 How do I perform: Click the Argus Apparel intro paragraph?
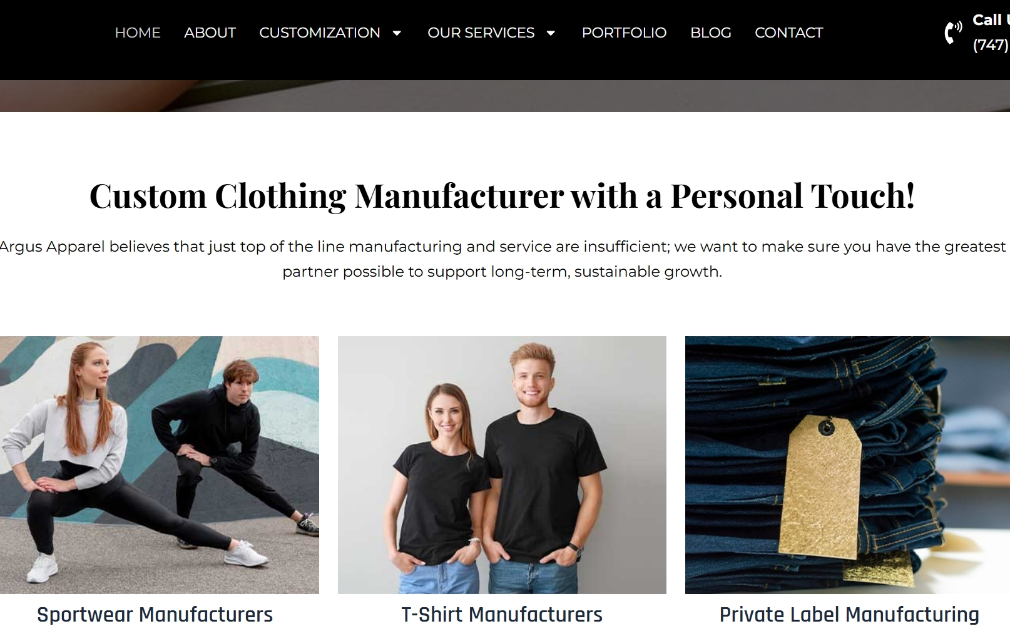[x=504, y=259]
